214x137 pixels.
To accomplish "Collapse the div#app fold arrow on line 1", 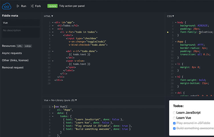I will coord(53,23).
